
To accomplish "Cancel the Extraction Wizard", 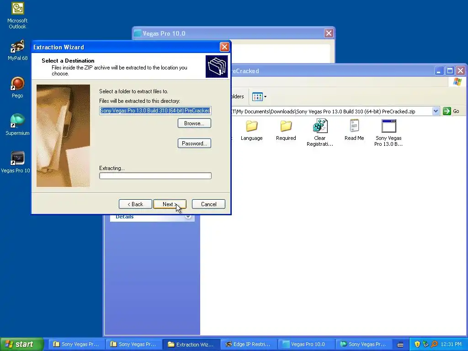I will [x=208, y=204].
